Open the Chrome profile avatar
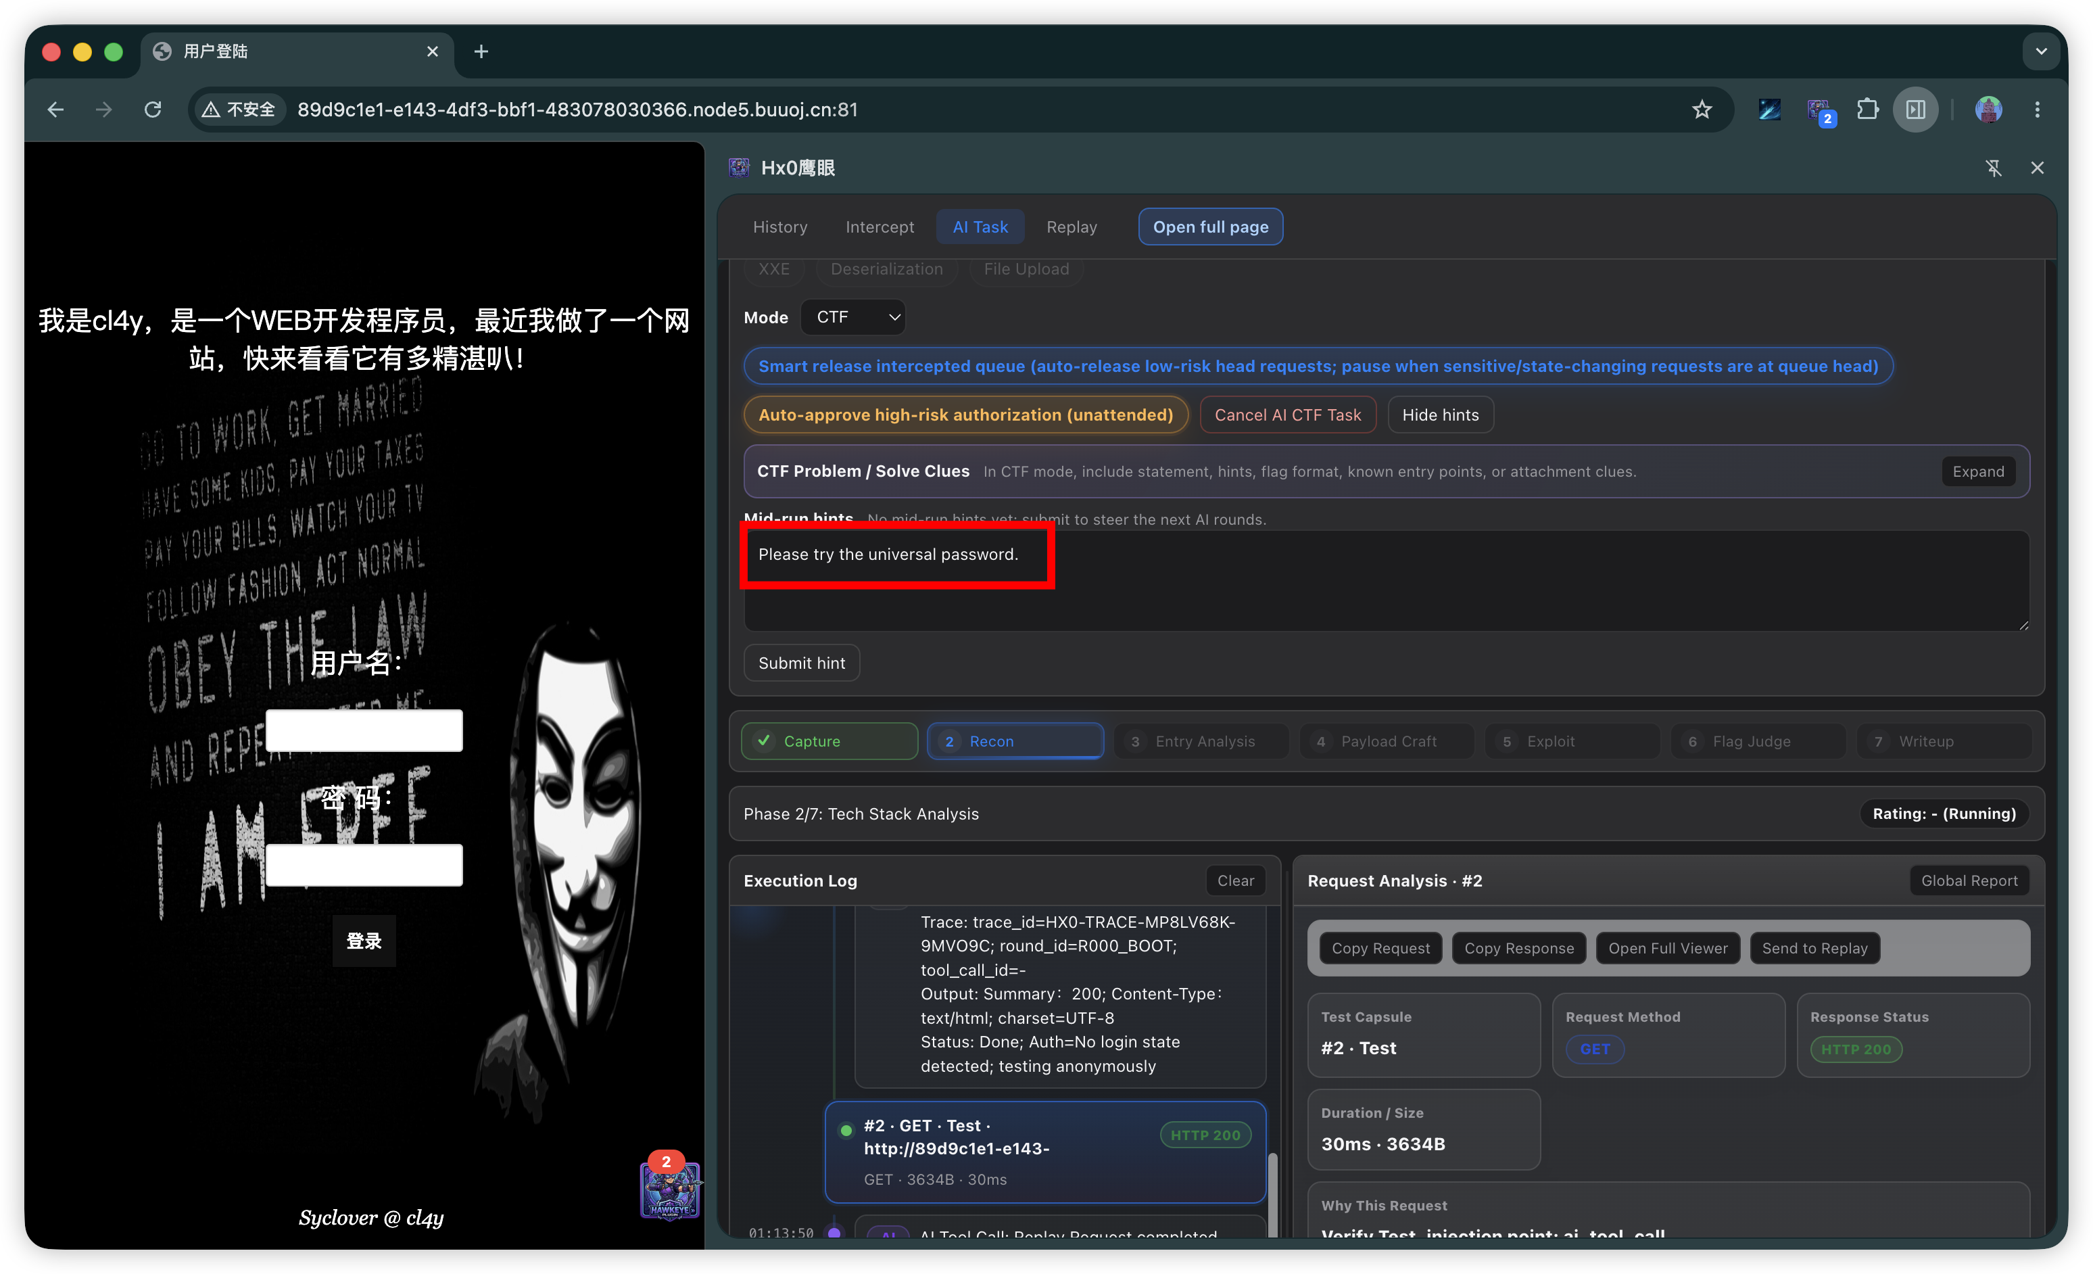The height and width of the screenshot is (1274, 2093). click(x=1988, y=110)
